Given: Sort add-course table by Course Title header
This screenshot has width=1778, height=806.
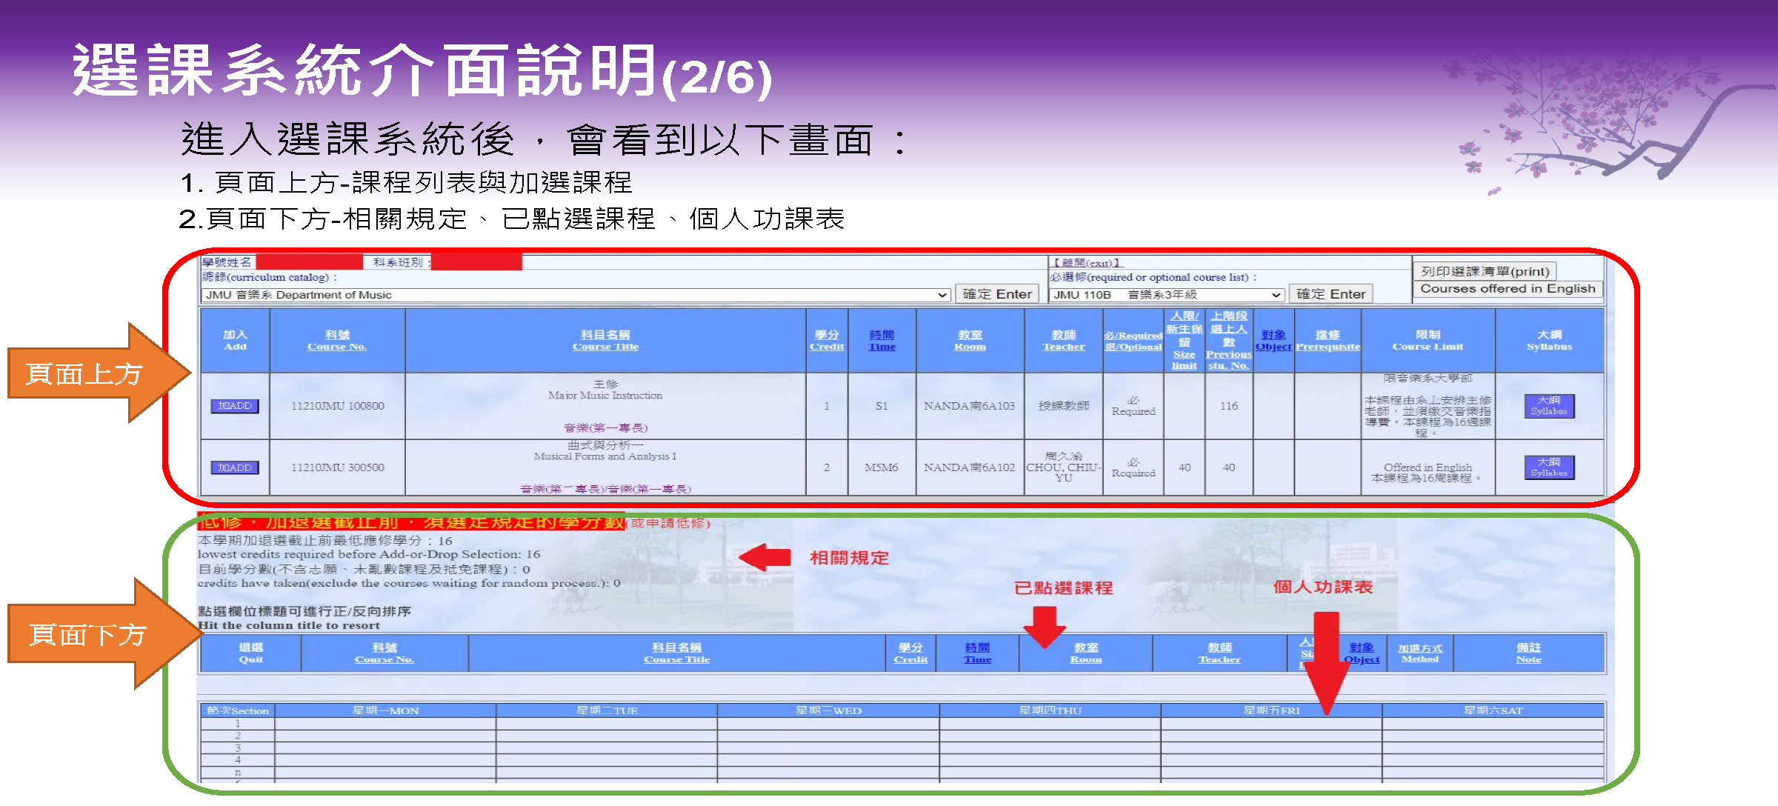Looking at the screenshot, I should 605,341.
